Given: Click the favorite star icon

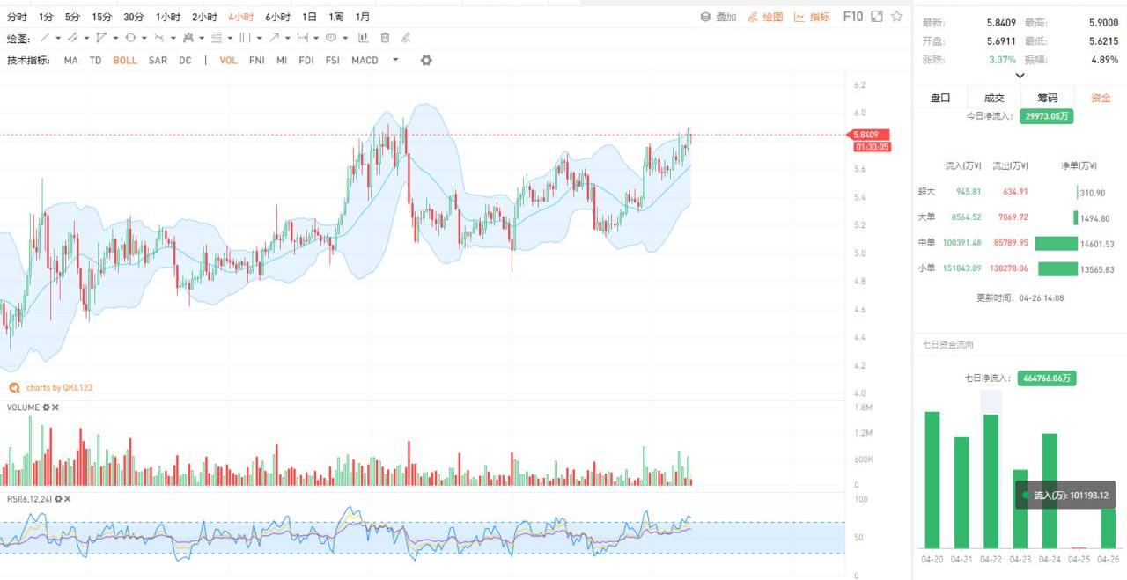Looking at the screenshot, I should (x=896, y=17).
